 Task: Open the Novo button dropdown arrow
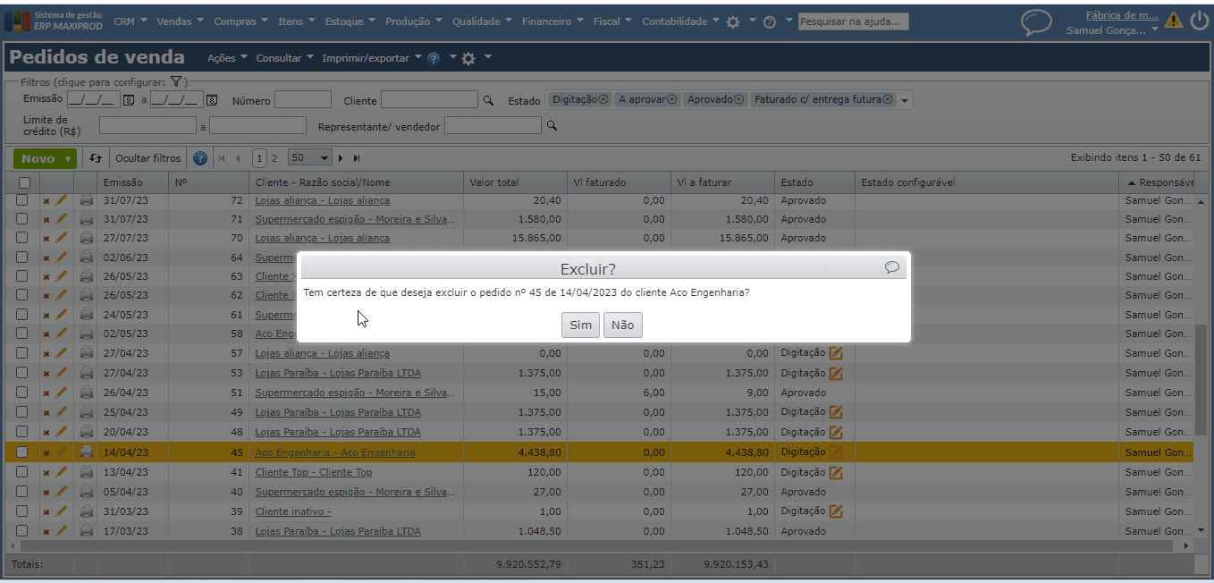(68, 158)
